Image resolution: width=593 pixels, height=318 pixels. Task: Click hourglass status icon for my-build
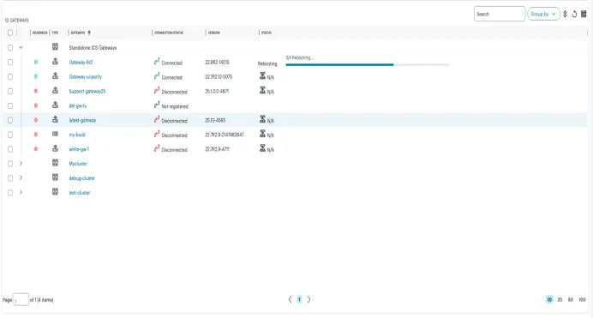262,134
